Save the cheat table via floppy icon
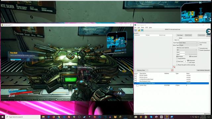 coord(142,30)
